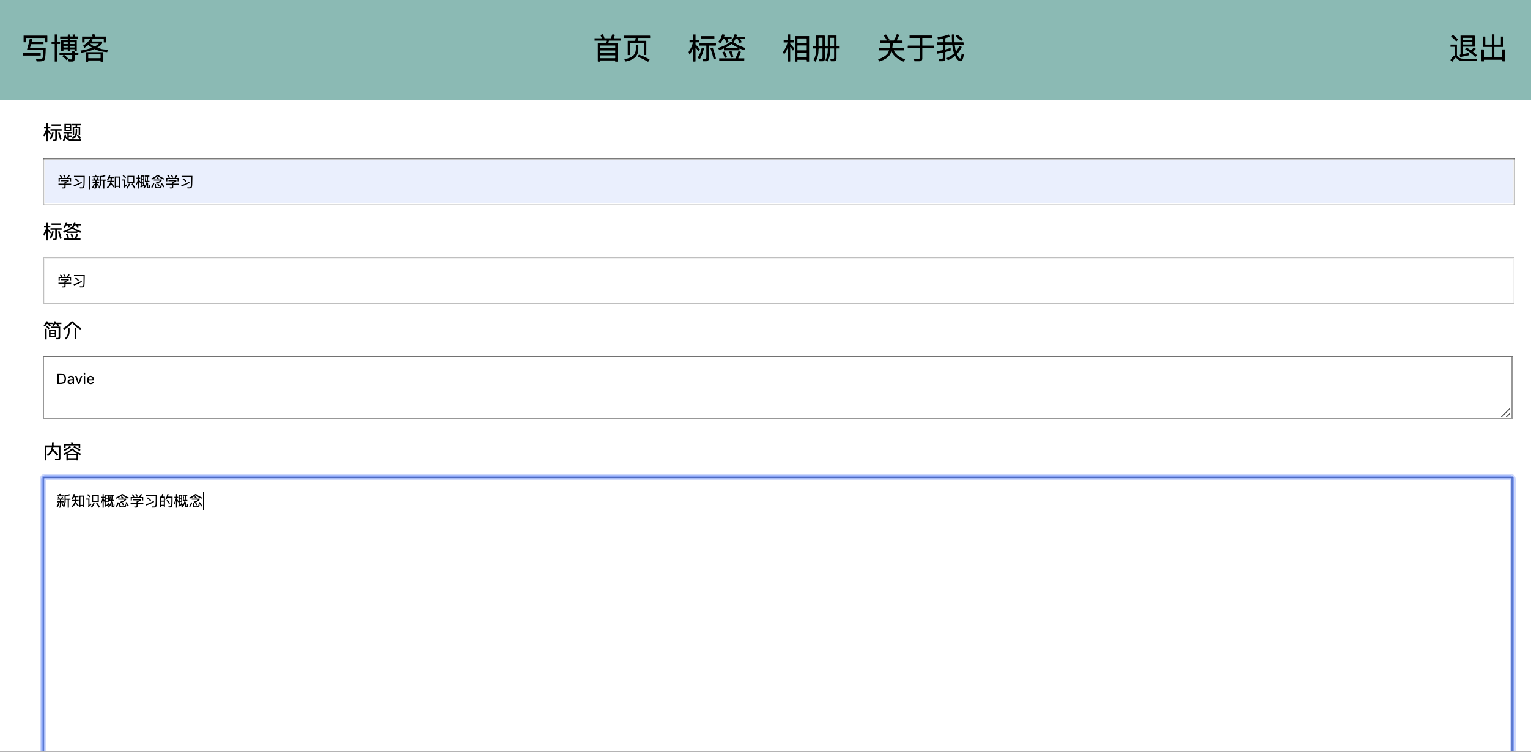The image size is (1531, 752).
Task: Click the resize grip of the 简介 textarea
Action: coord(1505,413)
